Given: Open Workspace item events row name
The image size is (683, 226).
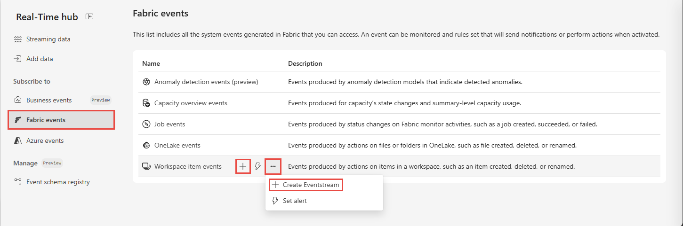Looking at the screenshot, I should pyautogui.click(x=188, y=166).
